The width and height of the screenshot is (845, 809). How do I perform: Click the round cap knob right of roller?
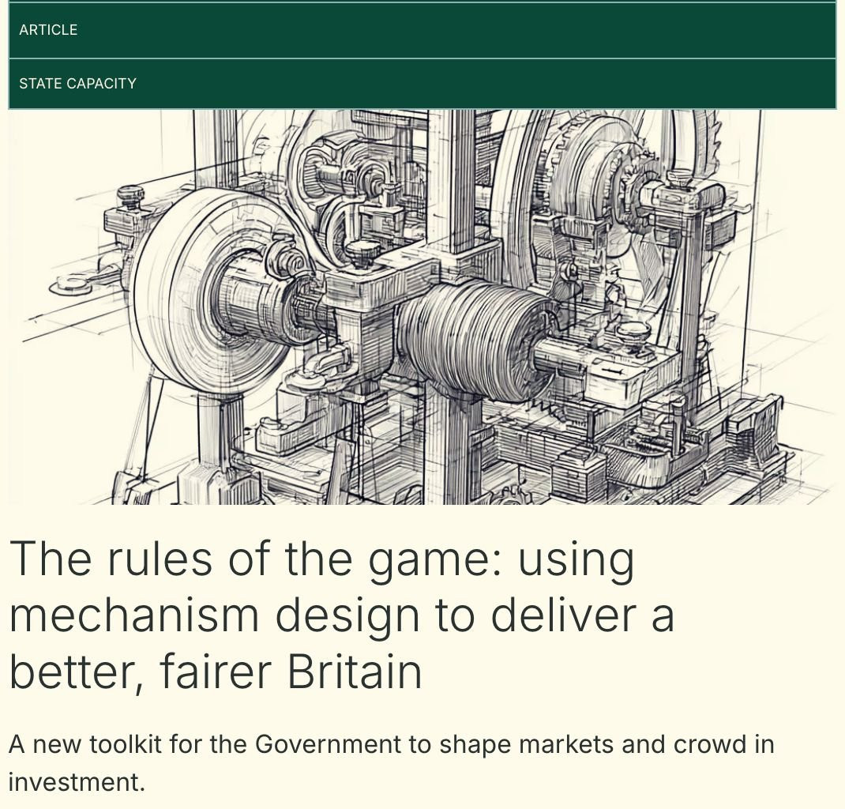click(x=633, y=330)
